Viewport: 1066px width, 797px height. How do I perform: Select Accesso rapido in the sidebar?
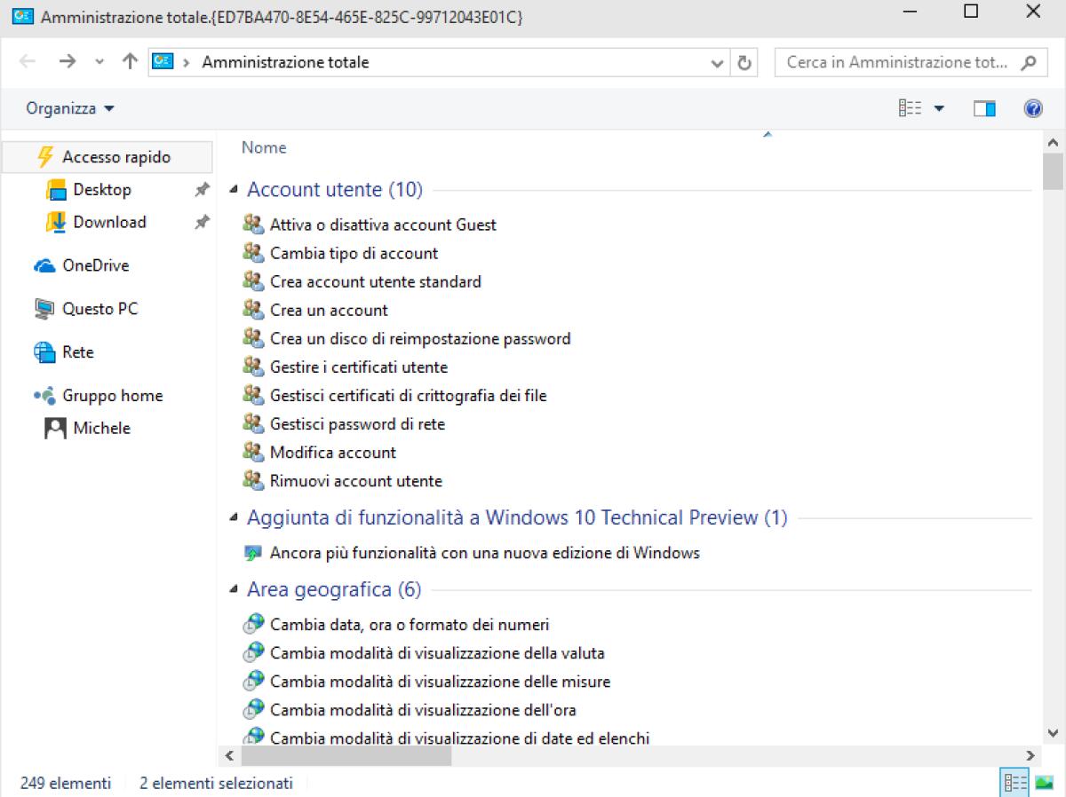pyautogui.click(x=107, y=156)
